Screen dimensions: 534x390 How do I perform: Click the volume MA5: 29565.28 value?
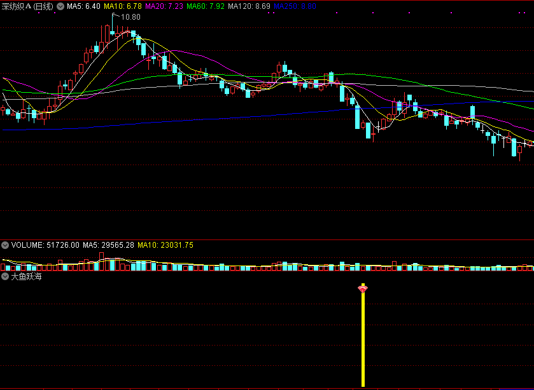[x=109, y=245]
